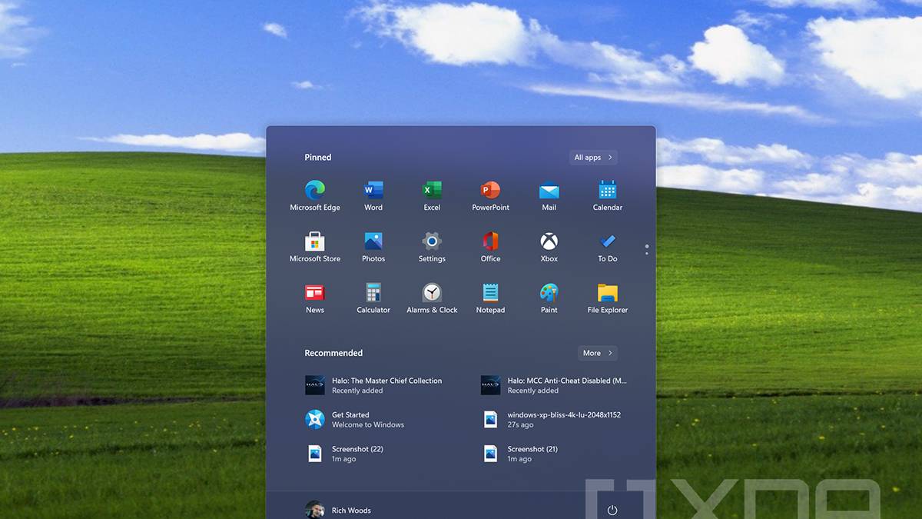Show All apps list
Viewport: 922px width, 519px height.
click(x=593, y=158)
